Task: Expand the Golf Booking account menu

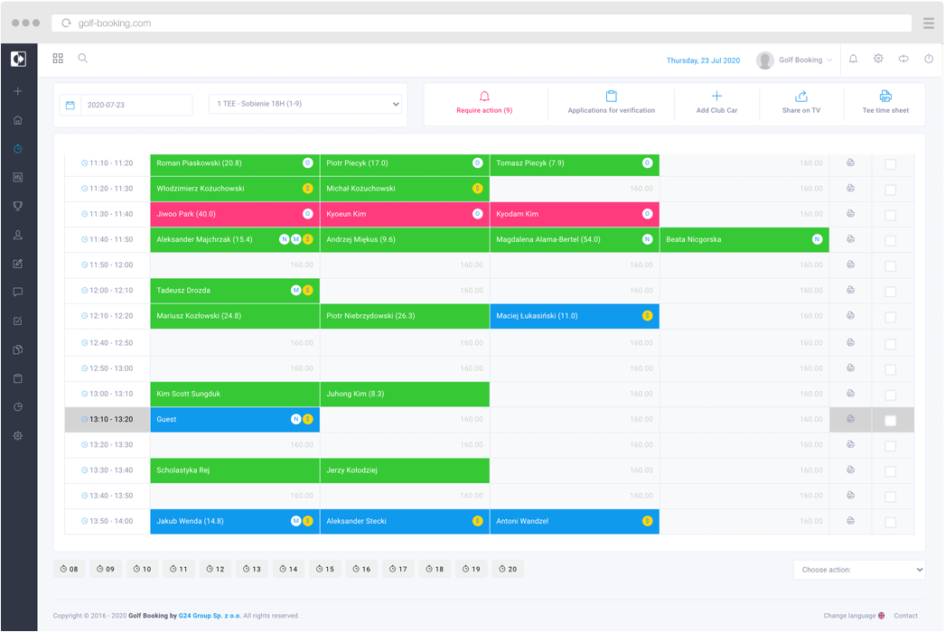Action: coord(794,60)
